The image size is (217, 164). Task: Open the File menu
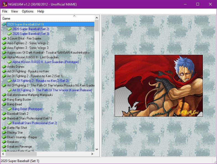(5, 11)
